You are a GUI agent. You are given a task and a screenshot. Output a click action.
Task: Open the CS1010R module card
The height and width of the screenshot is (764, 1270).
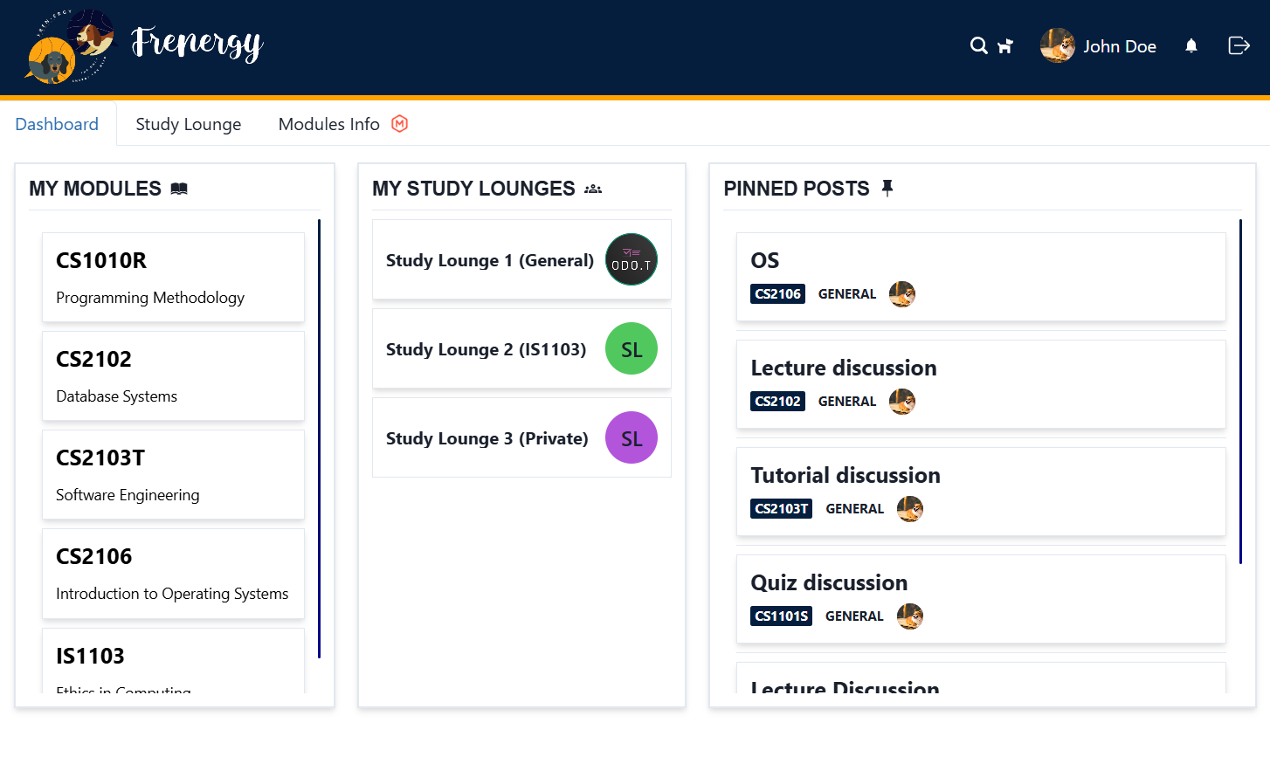tap(173, 277)
